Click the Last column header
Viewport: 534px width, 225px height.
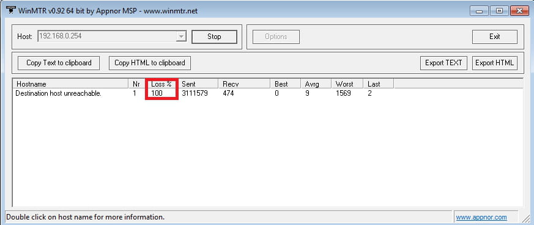coord(379,84)
